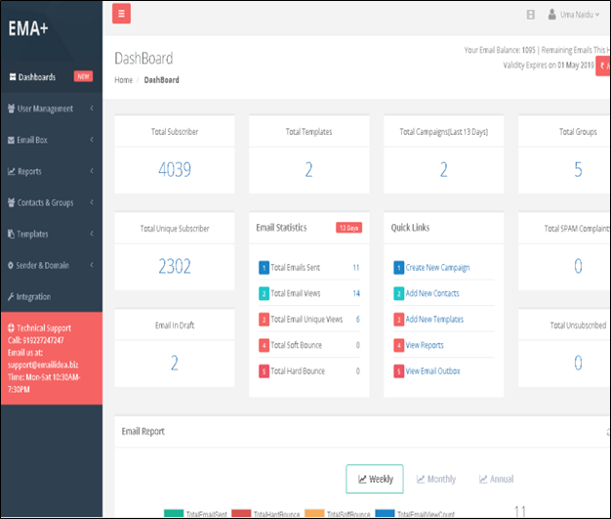Viewport: 611px width, 519px height.
Task: Click the Templates icon in sidebar
Action: coord(11,234)
